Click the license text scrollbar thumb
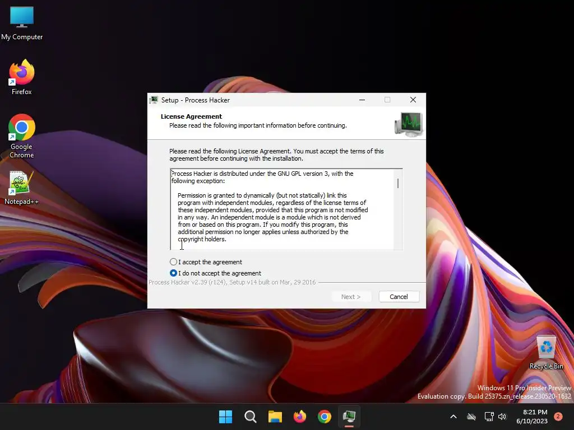 (x=398, y=183)
